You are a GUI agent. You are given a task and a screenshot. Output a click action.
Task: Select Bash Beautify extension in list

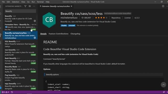click(x=20, y=61)
